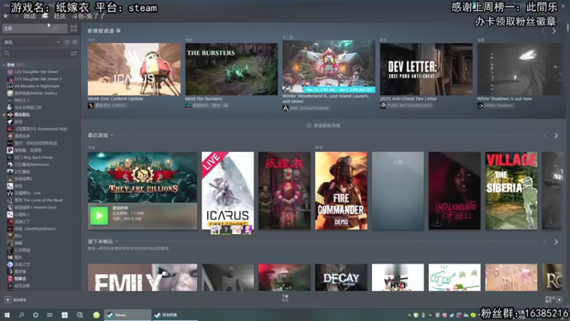Open the ICARUS First Cohort live tile

(x=228, y=190)
